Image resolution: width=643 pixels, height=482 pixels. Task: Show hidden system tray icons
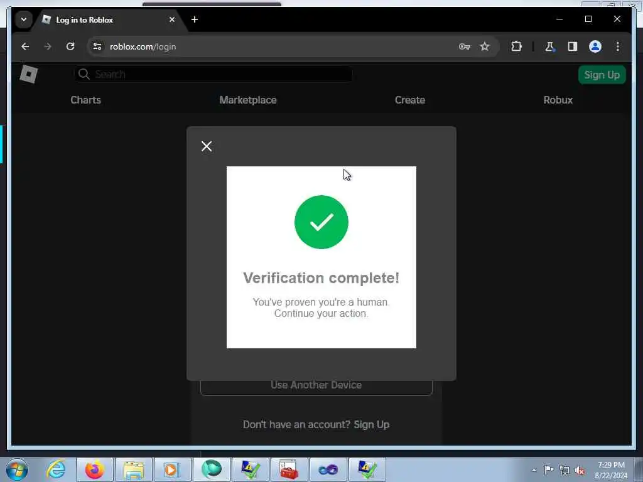pos(534,470)
